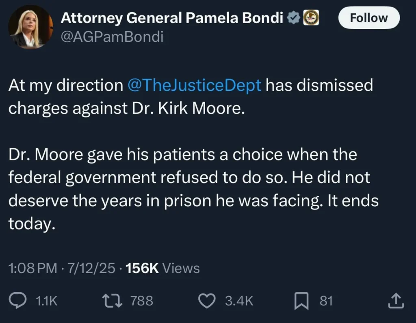Screen dimensions: 416x323
Task: Click the display name Attorney General Pamela Bondi
Action: 172,18
